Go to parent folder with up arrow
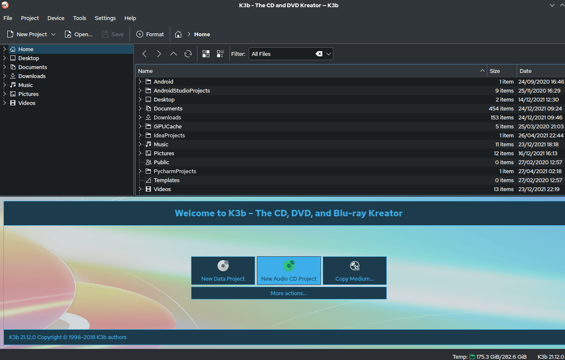 click(174, 54)
